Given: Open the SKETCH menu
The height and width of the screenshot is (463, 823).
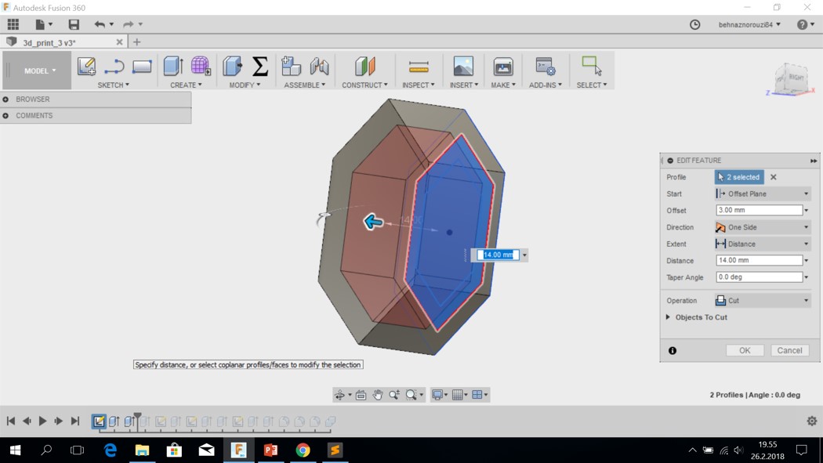Looking at the screenshot, I should point(113,85).
